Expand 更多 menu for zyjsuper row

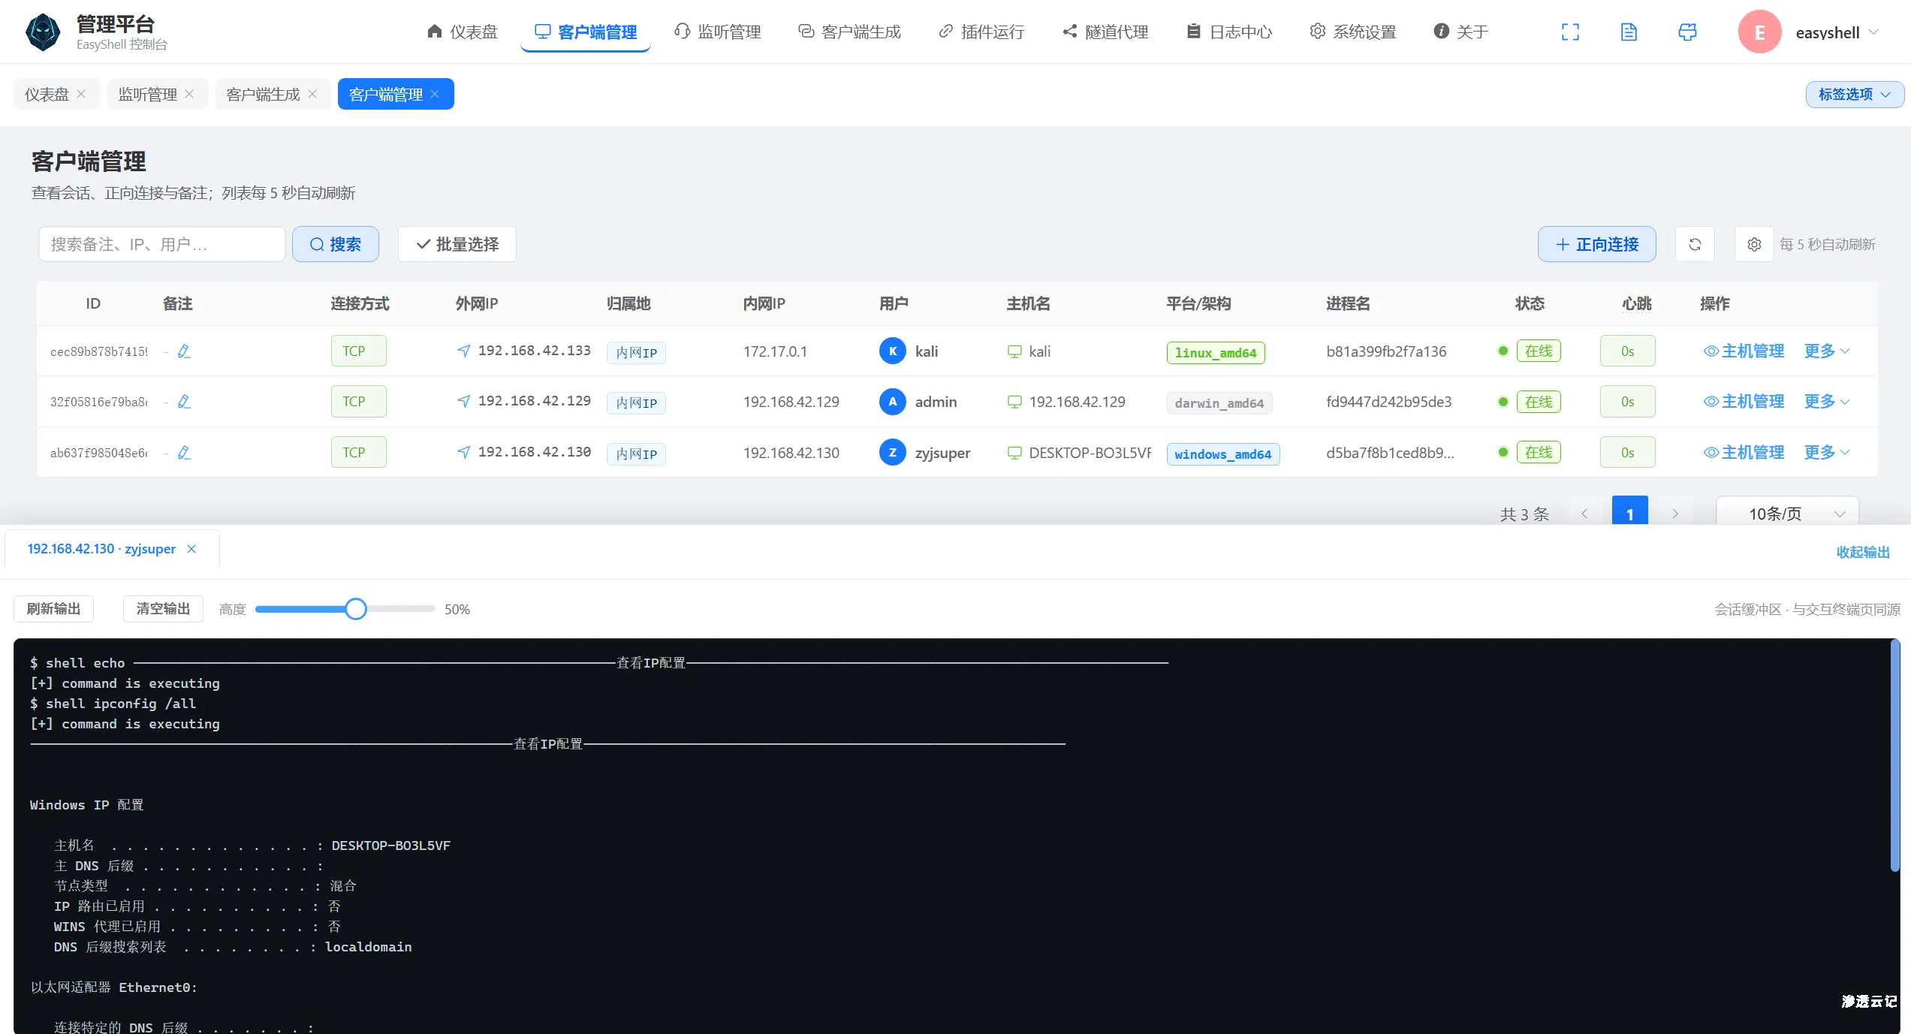click(1827, 452)
